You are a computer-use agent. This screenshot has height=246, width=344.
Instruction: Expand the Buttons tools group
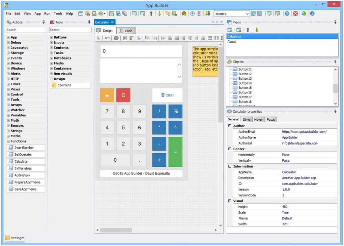pos(51,37)
